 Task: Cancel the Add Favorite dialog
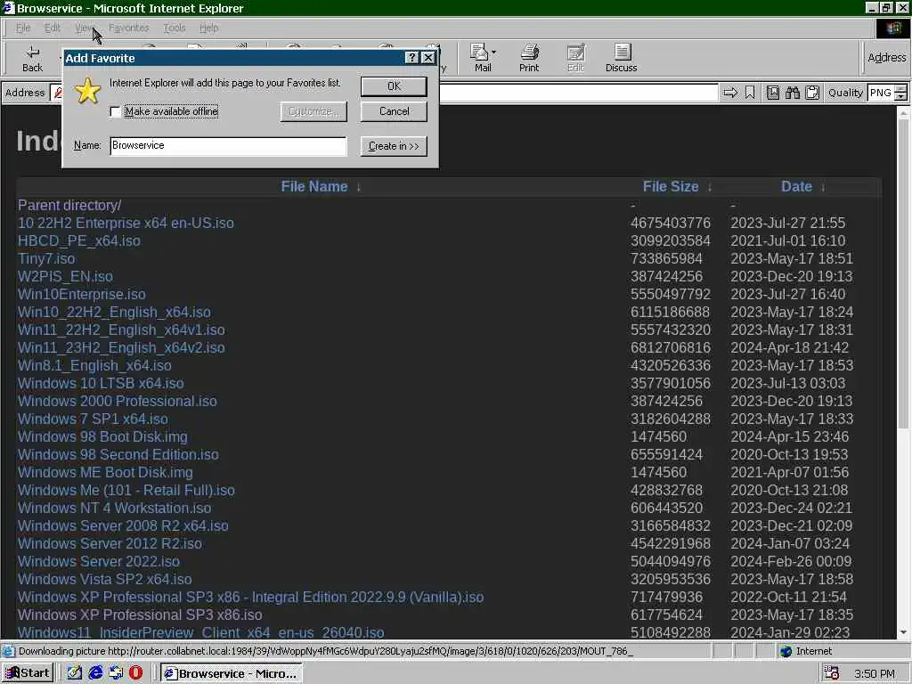[x=394, y=111]
